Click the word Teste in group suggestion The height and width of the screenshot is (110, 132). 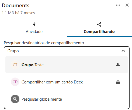pos(39,65)
